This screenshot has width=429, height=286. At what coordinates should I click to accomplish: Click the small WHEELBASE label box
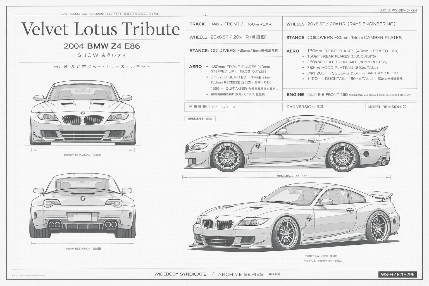tap(200, 119)
